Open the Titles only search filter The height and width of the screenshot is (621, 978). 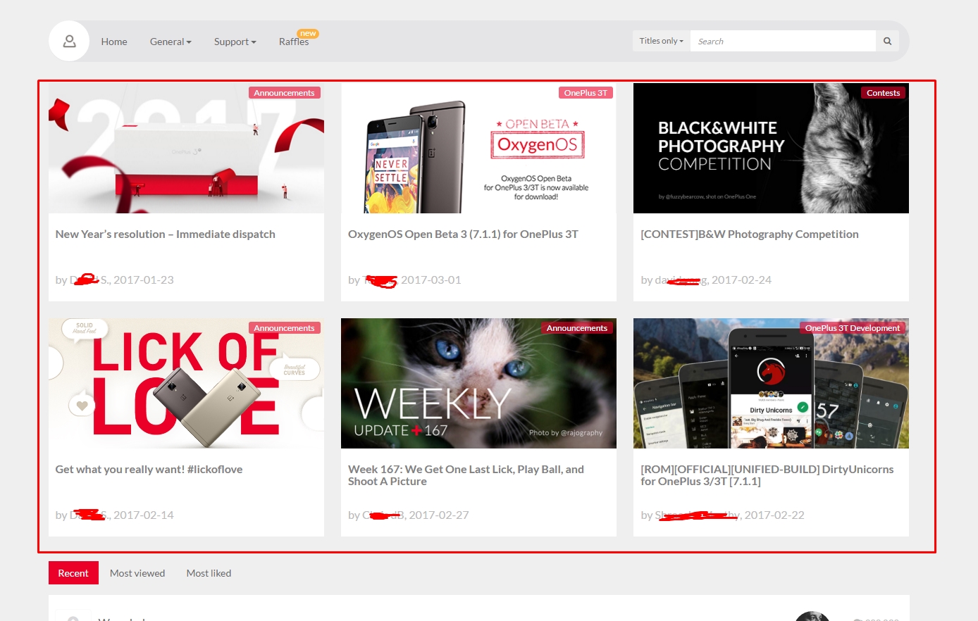click(661, 41)
